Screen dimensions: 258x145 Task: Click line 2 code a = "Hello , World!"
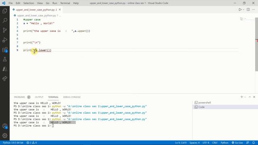pos(39,23)
